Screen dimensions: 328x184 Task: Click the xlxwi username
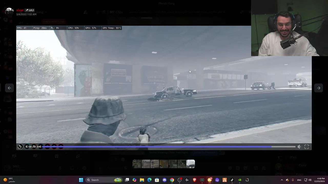click(20, 10)
